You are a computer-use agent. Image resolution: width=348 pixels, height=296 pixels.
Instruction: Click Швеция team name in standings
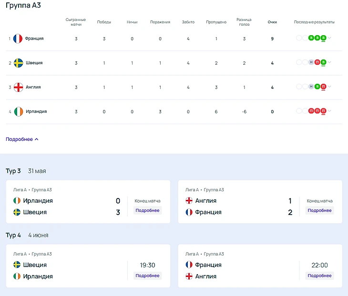pyautogui.click(x=34, y=63)
